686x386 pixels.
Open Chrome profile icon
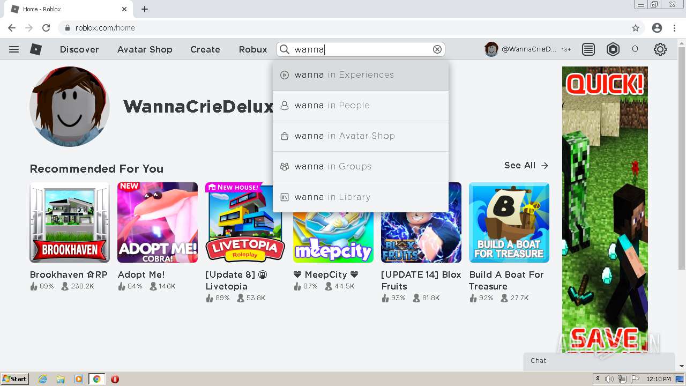(x=657, y=28)
